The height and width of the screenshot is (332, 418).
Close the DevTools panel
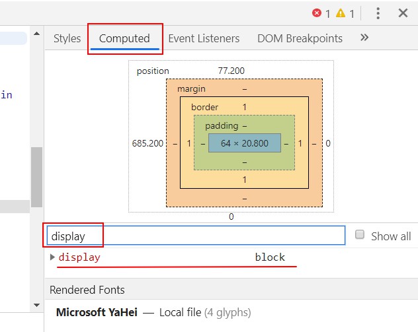(x=403, y=13)
